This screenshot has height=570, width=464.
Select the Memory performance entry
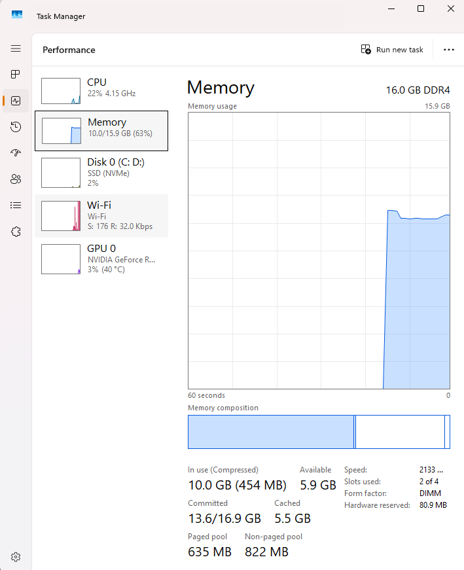101,131
